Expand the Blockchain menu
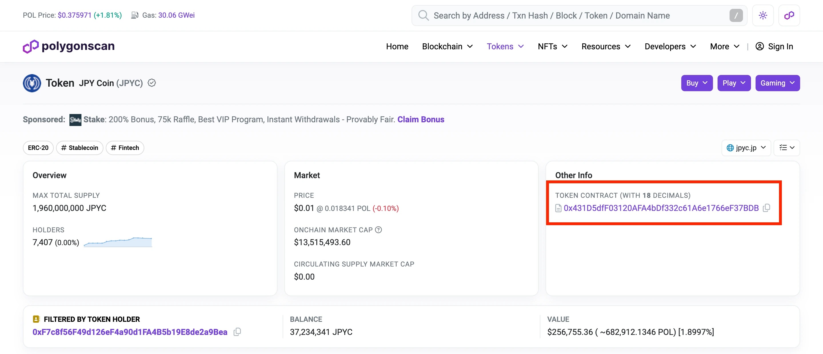Screen dimensions: 823x354 [x=447, y=46]
